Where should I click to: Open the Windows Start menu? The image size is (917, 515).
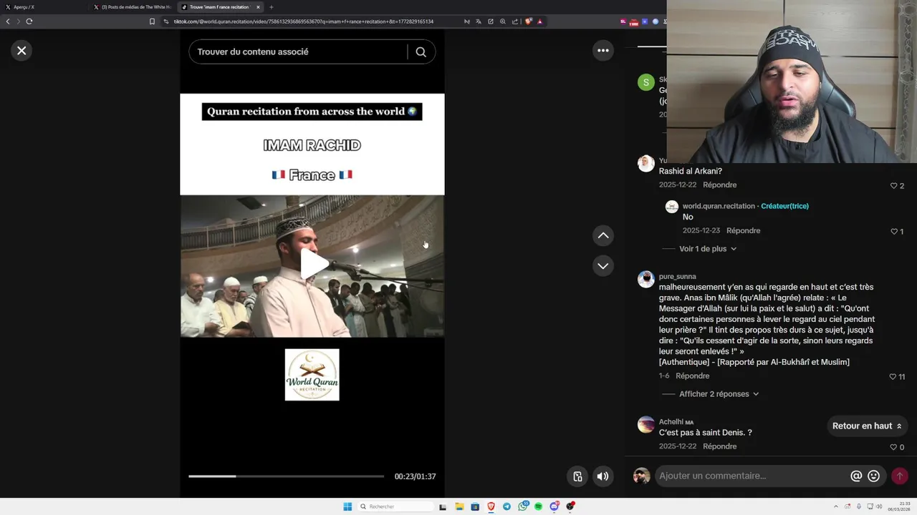click(347, 506)
